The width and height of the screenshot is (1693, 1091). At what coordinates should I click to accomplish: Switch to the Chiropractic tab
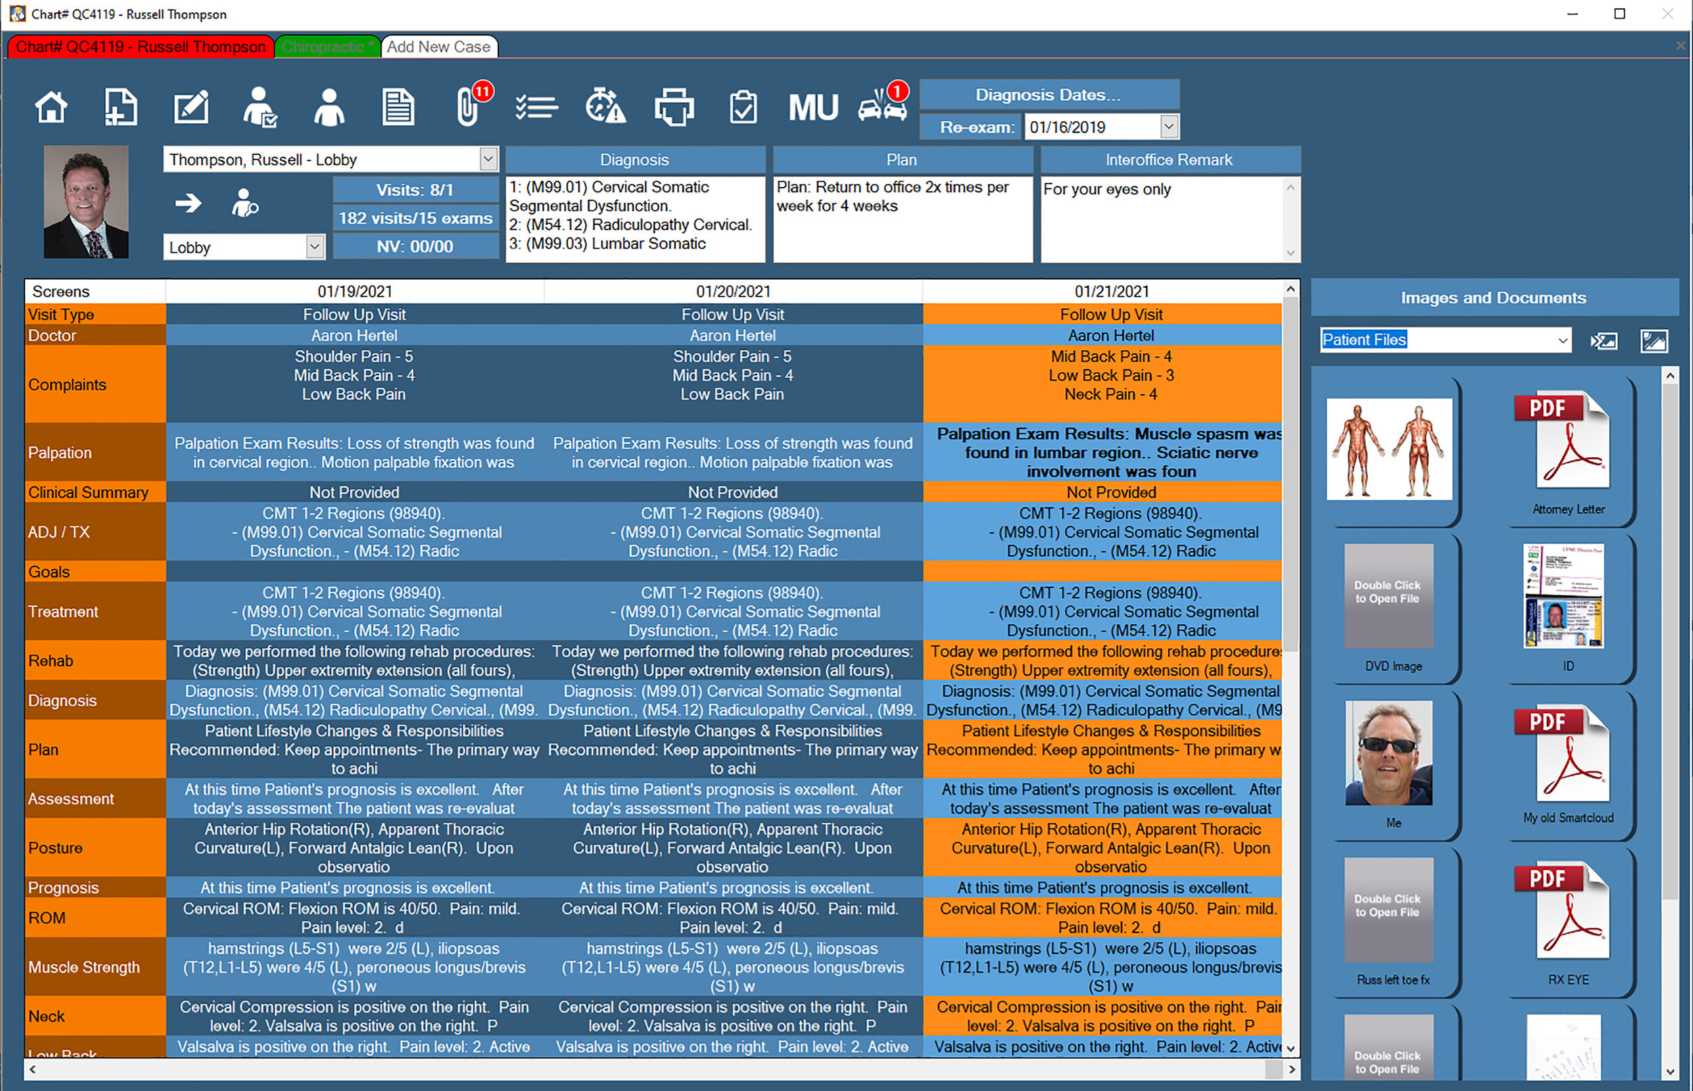(326, 47)
